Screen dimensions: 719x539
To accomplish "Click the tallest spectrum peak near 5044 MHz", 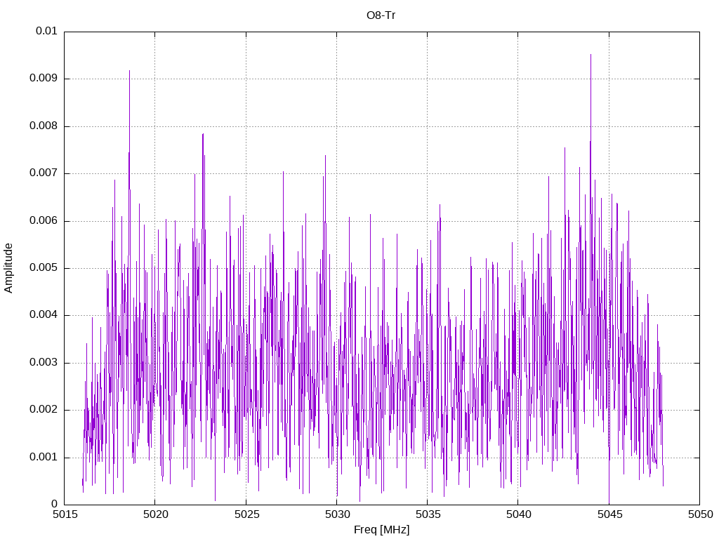I will coord(591,55).
